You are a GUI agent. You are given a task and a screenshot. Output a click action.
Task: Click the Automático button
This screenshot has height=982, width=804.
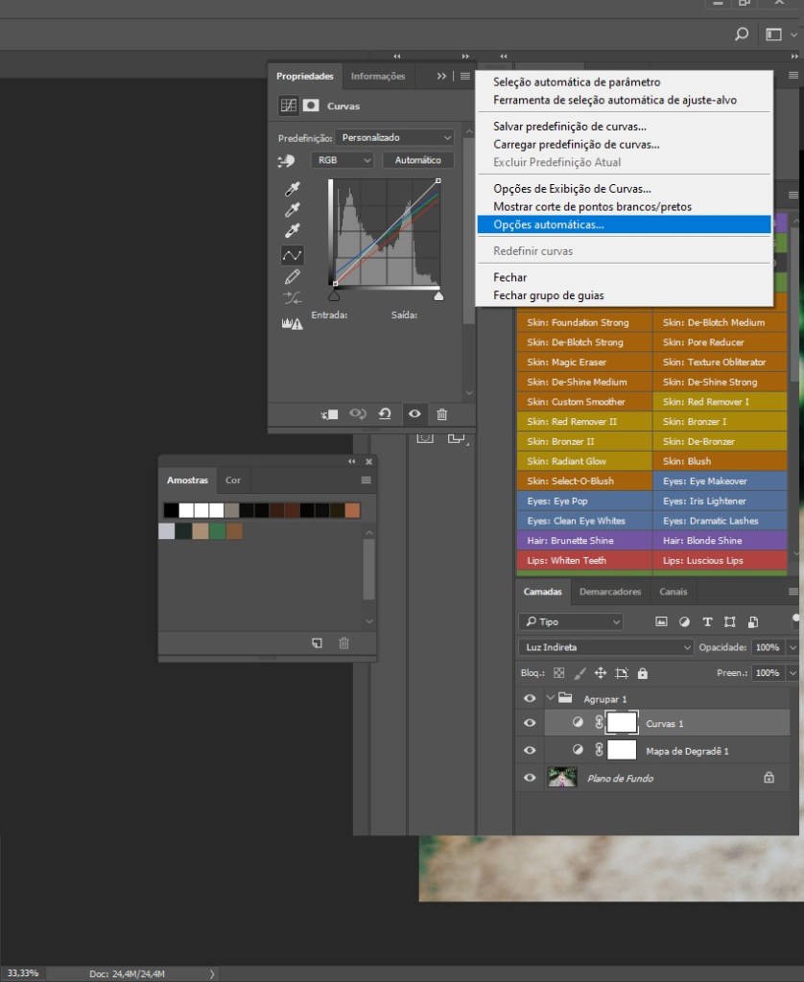417,160
